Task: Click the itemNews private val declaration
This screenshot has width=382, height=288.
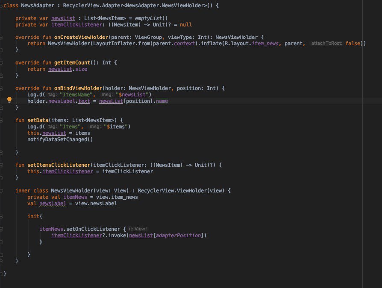Action: click(x=75, y=197)
